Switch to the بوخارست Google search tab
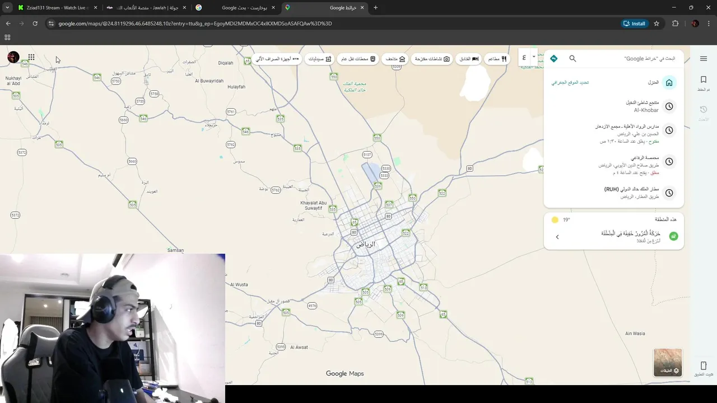Screen dimensions: 717x403 (x=235, y=8)
